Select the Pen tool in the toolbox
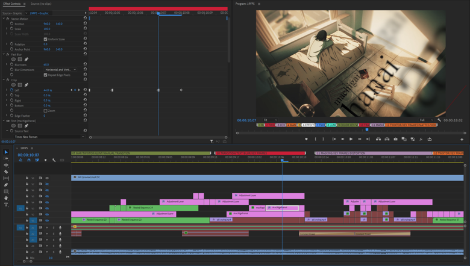The height and width of the screenshot is (266, 470). pos(6,185)
